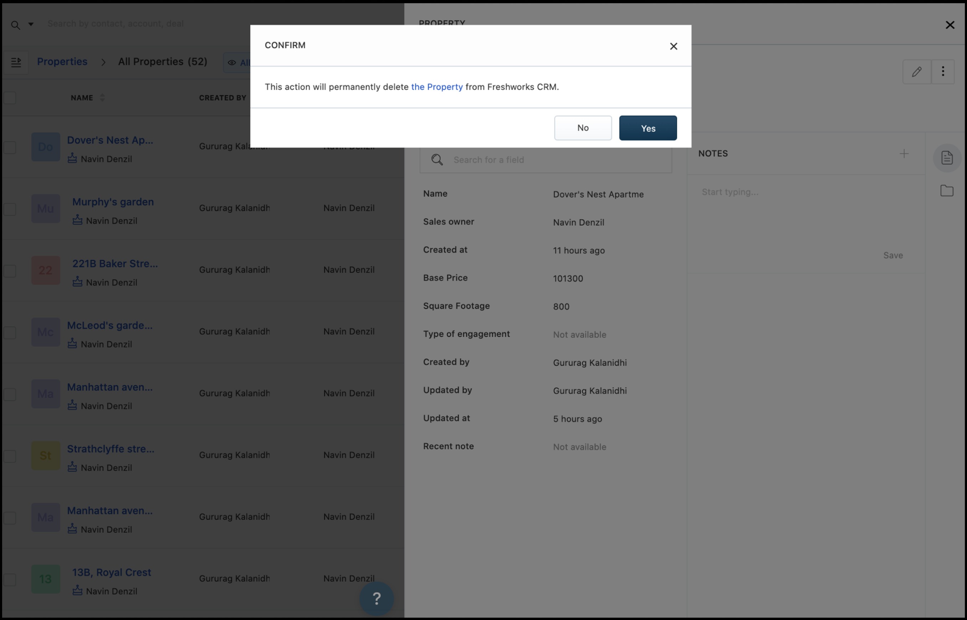This screenshot has width=967, height=620.
Task: Click owner icon under 221B Baker Stre...
Action: 77,281
